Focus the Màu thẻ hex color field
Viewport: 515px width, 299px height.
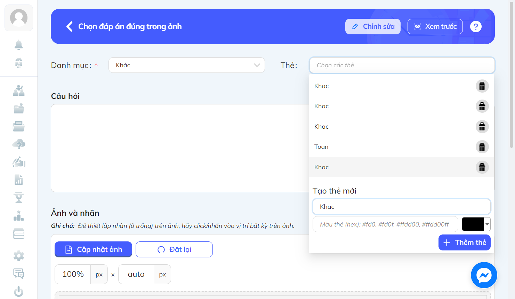coord(385,224)
